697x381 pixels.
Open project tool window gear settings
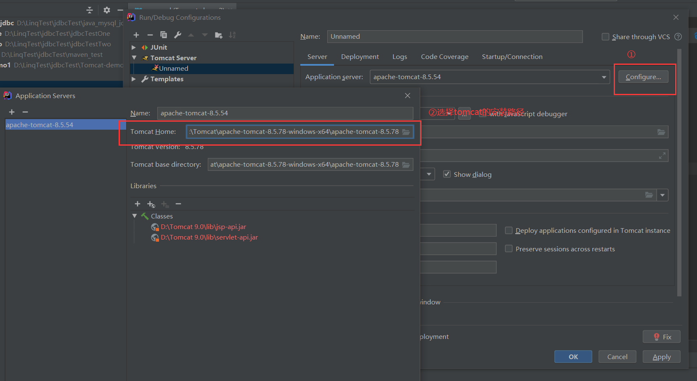(x=107, y=10)
